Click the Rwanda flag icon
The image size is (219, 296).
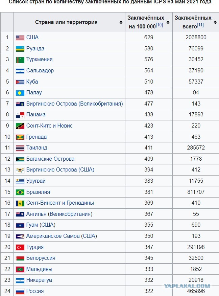(20, 49)
